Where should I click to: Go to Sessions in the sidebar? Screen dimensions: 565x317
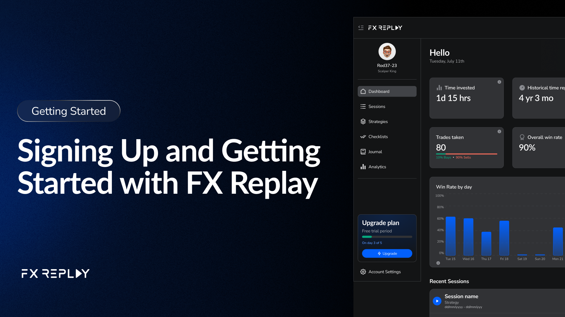click(376, 107)
